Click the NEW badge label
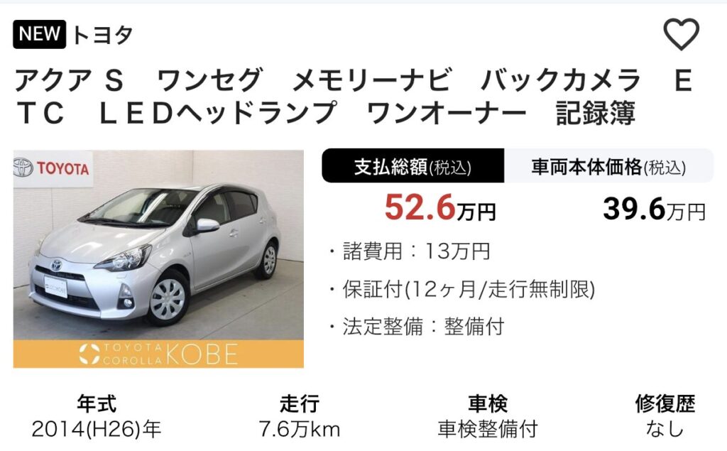Screen dimensions: 727x451 click(x=40, y=34)
